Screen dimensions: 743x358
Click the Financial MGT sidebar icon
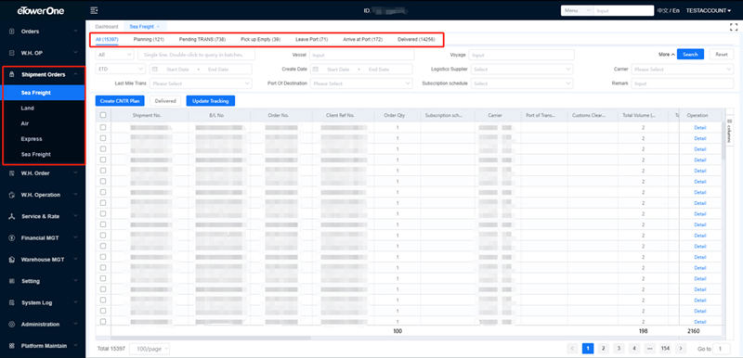tap(12, 237)
